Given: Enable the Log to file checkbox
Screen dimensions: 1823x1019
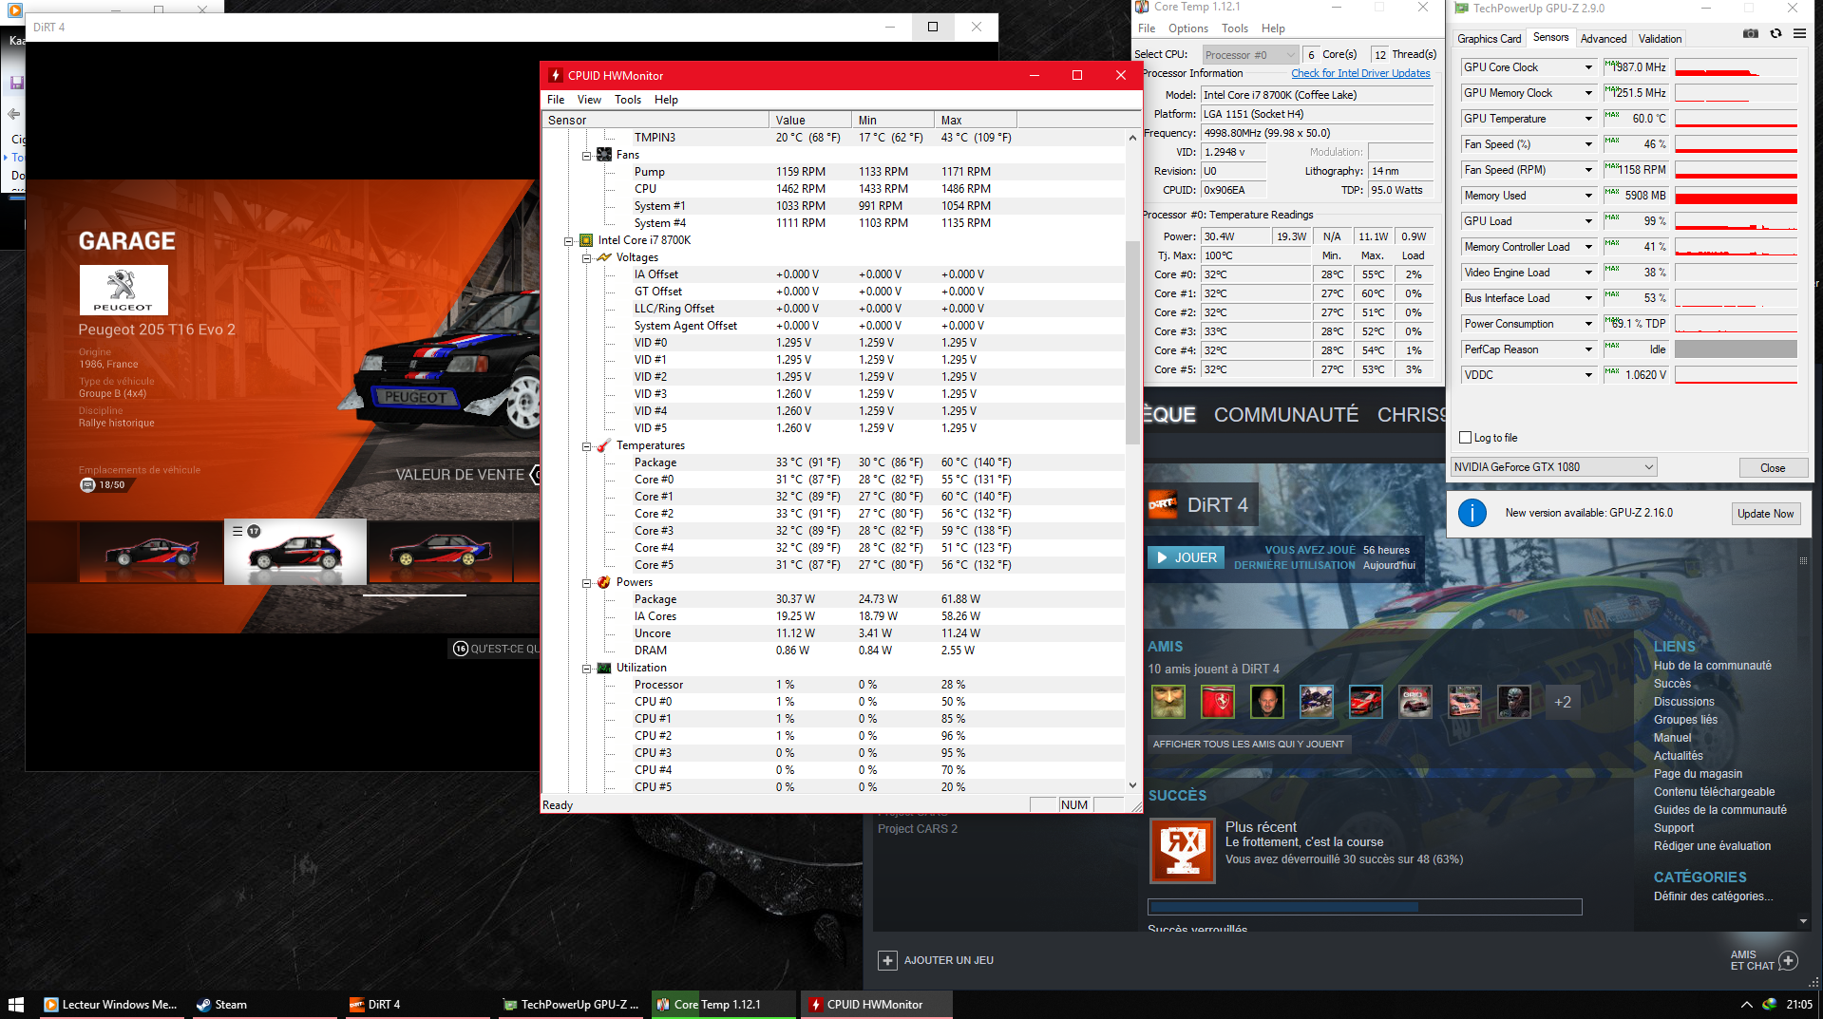Looking at the screenshot, I should pyautogui.click(x=1465, y=438).
